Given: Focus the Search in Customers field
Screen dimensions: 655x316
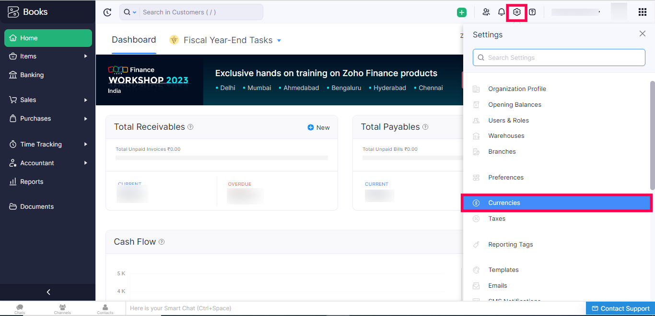Looking at the screenshot, I should coord(201,12).
